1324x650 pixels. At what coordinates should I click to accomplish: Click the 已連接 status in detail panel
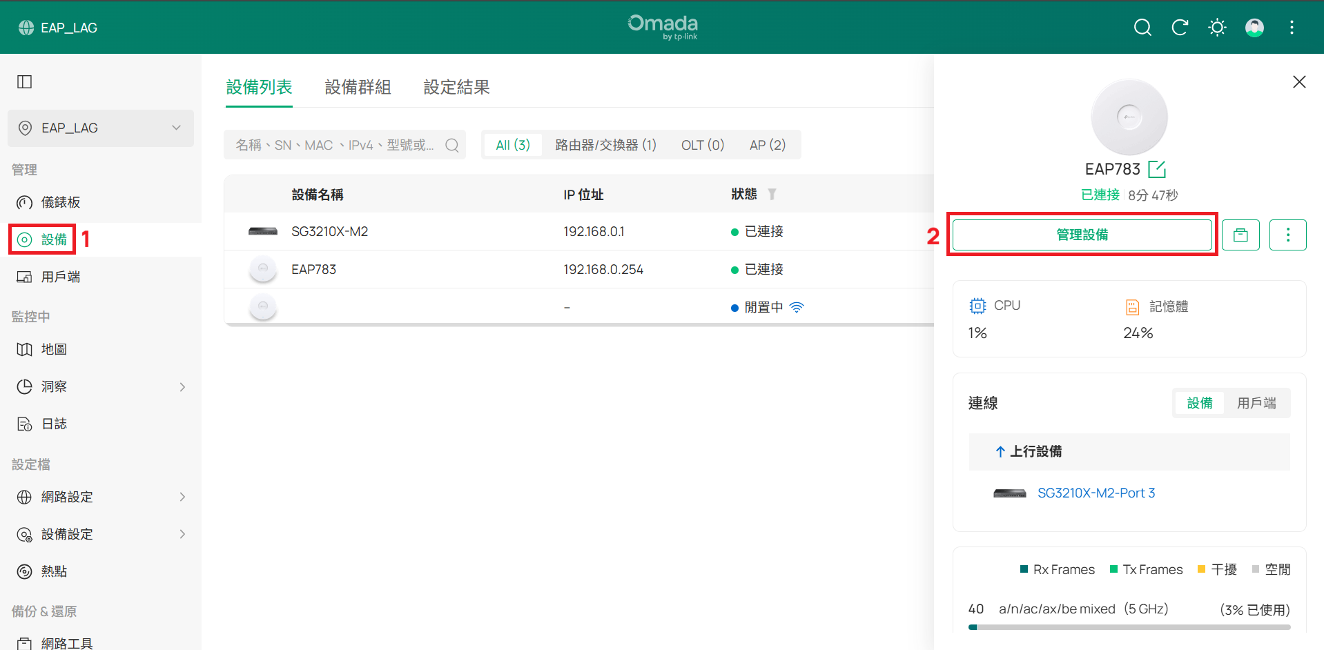click(x=1100, y=195)
